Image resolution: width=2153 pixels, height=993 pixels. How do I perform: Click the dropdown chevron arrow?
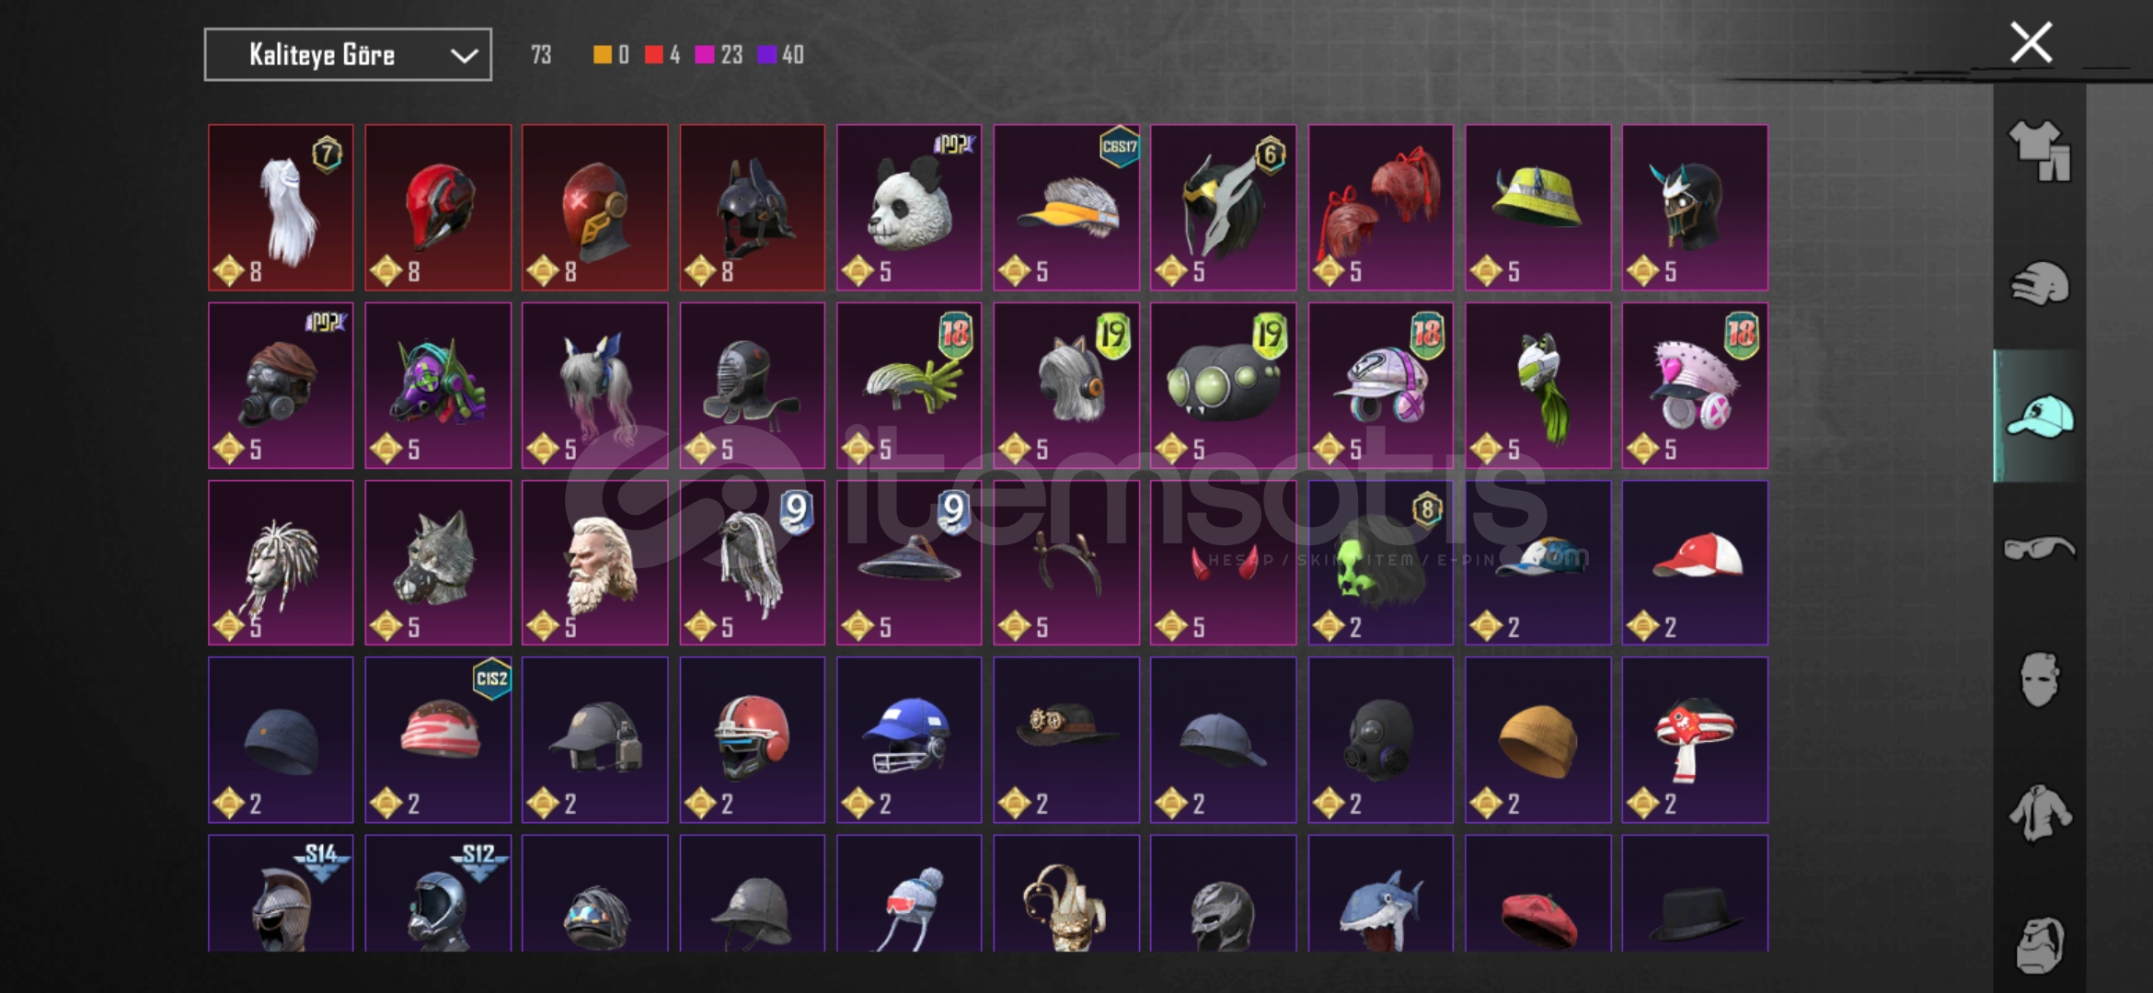tap(465, 56)
